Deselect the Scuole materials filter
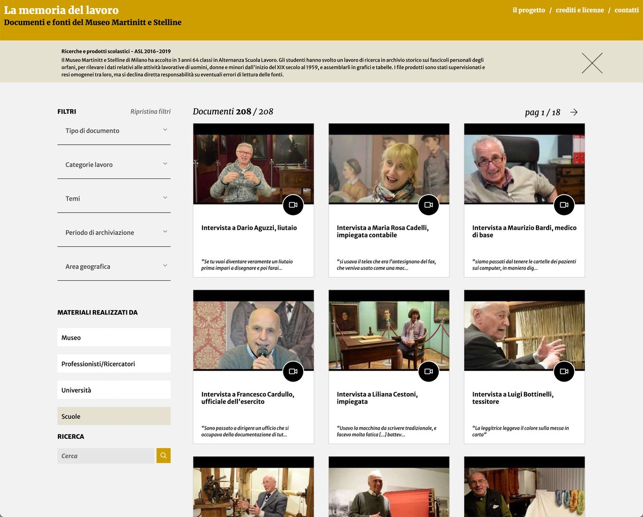643x517 pixels. tap(114, 416)
